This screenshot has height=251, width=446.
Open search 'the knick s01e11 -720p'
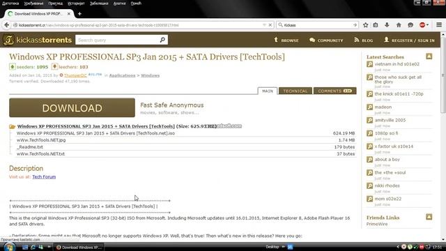pyautogui.click(x=399, y=93)
